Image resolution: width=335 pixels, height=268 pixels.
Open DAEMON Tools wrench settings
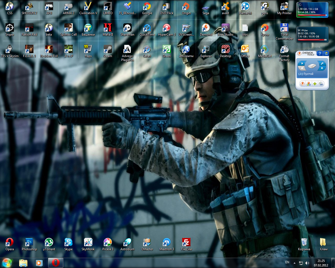click(x=322, y=63)
